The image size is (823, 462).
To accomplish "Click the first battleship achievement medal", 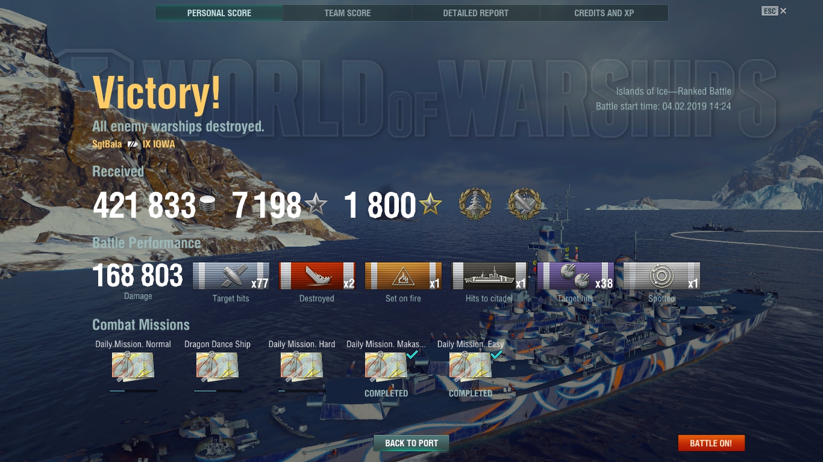I will [475, 204].
